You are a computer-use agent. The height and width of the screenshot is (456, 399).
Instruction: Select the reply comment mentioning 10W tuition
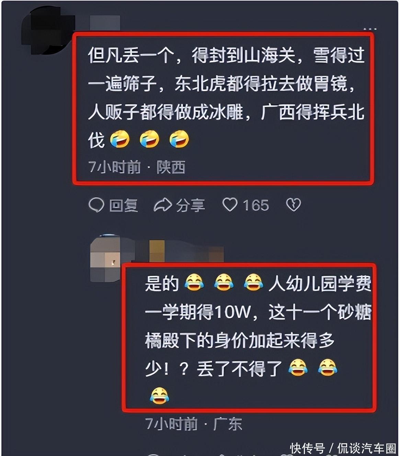[249, 337]
